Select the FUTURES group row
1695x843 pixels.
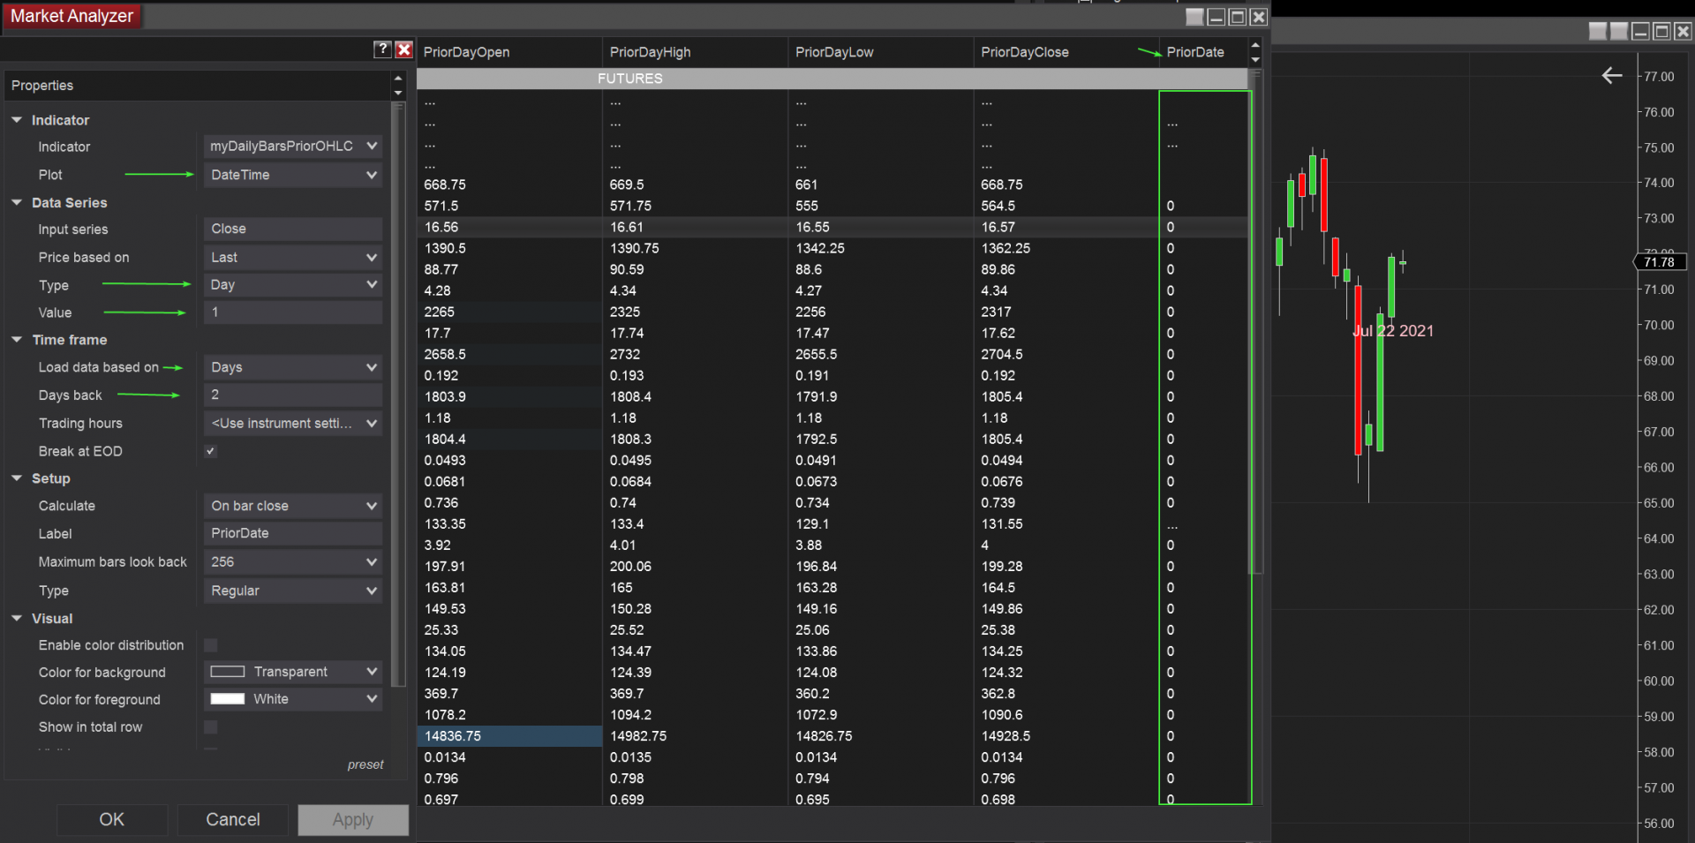pos(832,79)
